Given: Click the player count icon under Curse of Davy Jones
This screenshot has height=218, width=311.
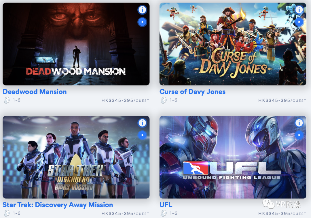Looking at the screenshot, I should click(164, 100).
